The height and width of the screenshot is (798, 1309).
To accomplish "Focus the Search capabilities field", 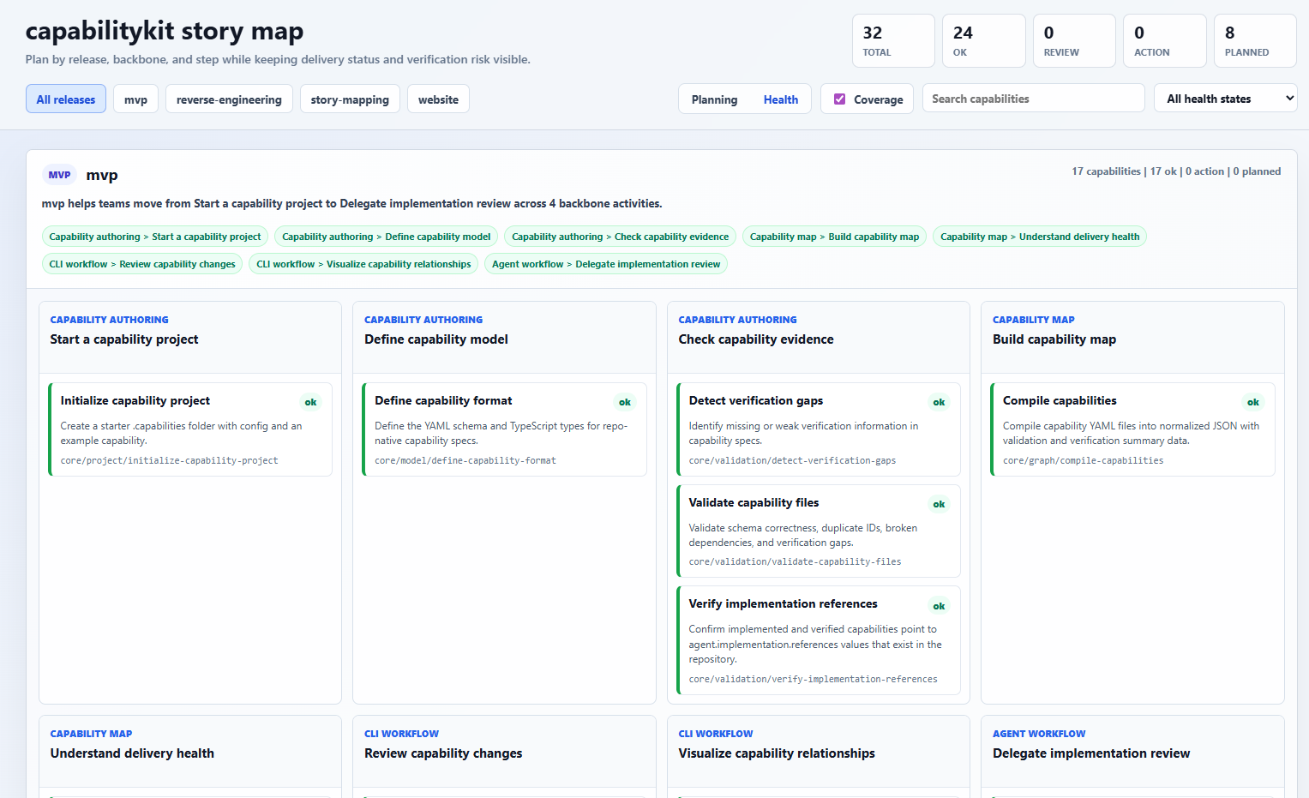I will [x=1033, y=99].
